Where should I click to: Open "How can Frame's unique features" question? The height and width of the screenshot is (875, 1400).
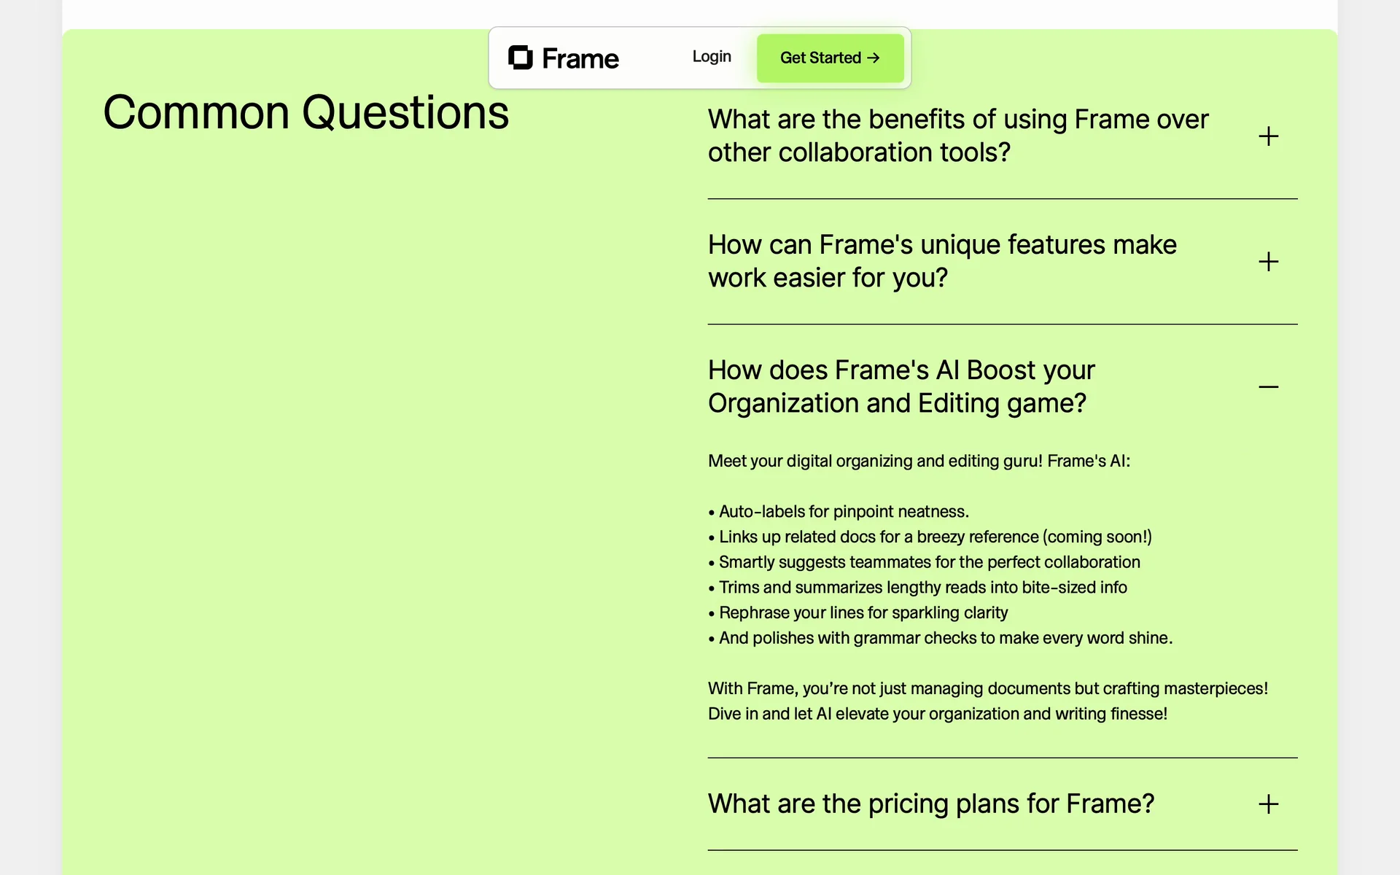(942, 261)
